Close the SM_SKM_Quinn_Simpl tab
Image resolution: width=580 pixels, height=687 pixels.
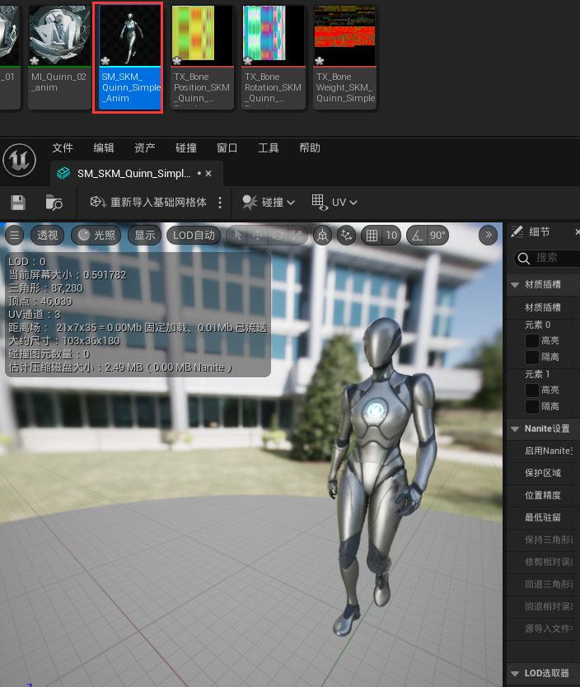(208, 174)
